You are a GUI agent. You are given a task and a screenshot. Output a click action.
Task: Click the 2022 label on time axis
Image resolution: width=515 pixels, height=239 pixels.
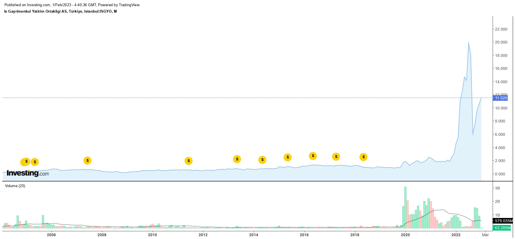[x=456, y=235]
